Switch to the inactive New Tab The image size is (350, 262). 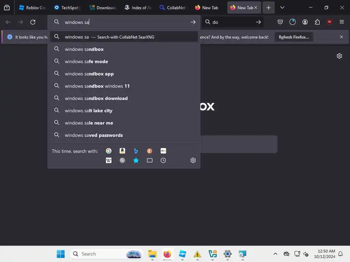pos(207,8)
